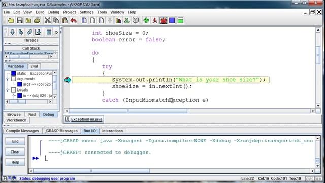Compile the file with the green plus icon
This screenshot has width=325, height=183.
click(146, 20)
